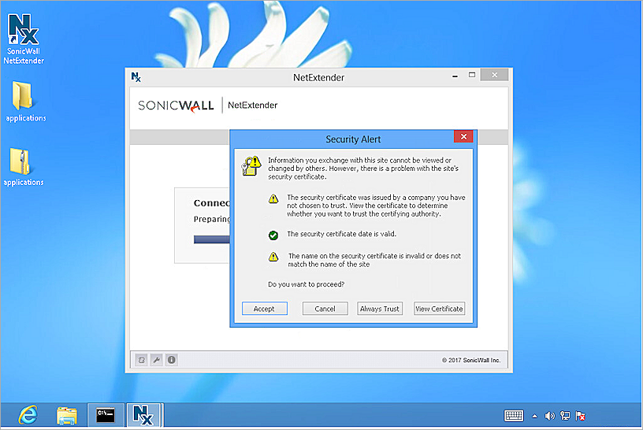The height and width of the screenshot is (430, 643).
Task: Open SonicWall NetExtender desktop shortcut
Action: pos(24,39)
